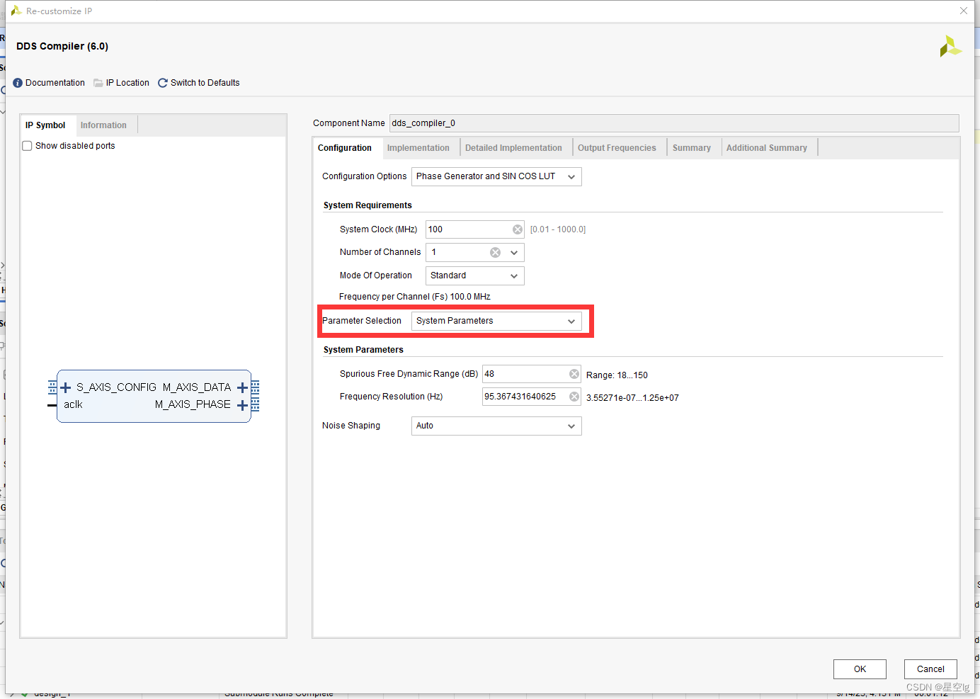The width and height of the screenshot is (980, 699).
Task: Click the M_AXIS_DATA port label
Action: [x=197, y=387]
